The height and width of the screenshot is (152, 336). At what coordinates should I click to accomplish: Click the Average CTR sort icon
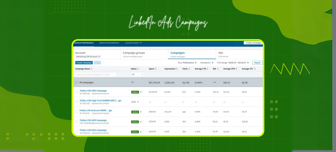[x=208, y=69]
